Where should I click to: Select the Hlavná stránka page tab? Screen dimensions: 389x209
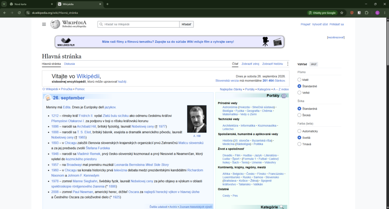(x=51, y=64)
